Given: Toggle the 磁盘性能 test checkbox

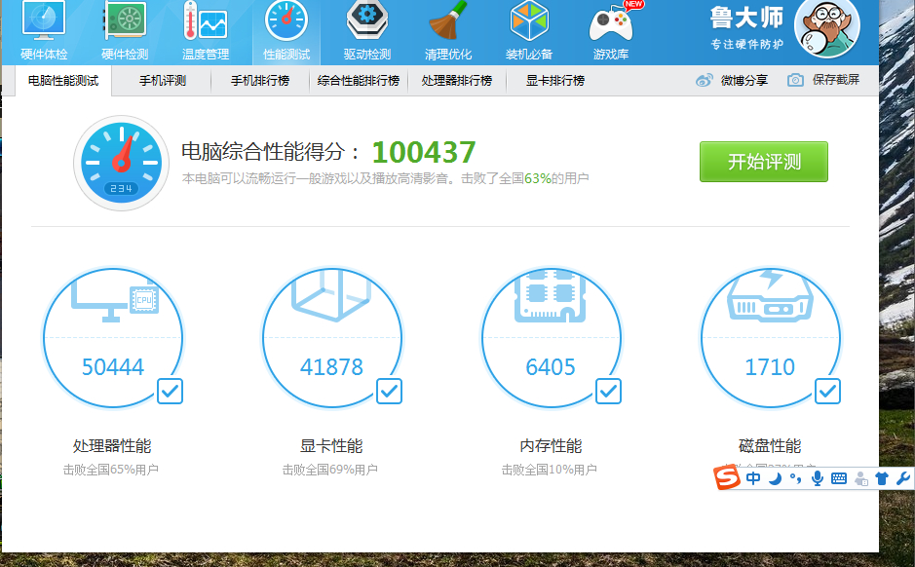Looking at the screenshot, I should click(x=827, y=391).
